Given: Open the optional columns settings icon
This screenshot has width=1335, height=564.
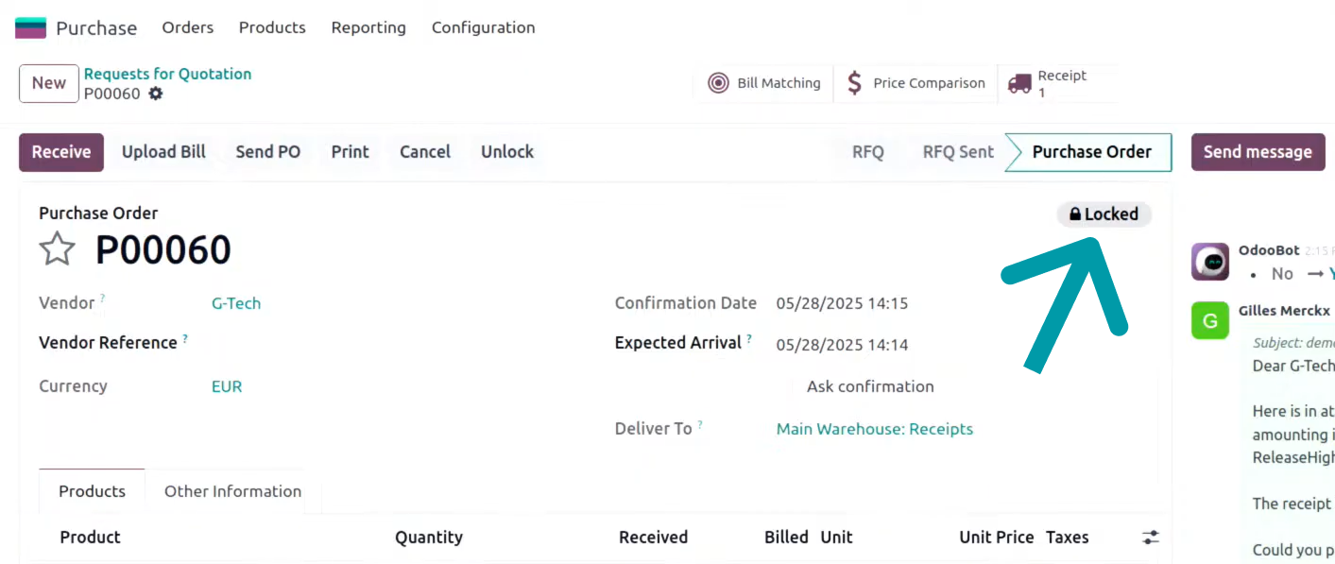Looking at the screenshot, I should (1150, 537).
